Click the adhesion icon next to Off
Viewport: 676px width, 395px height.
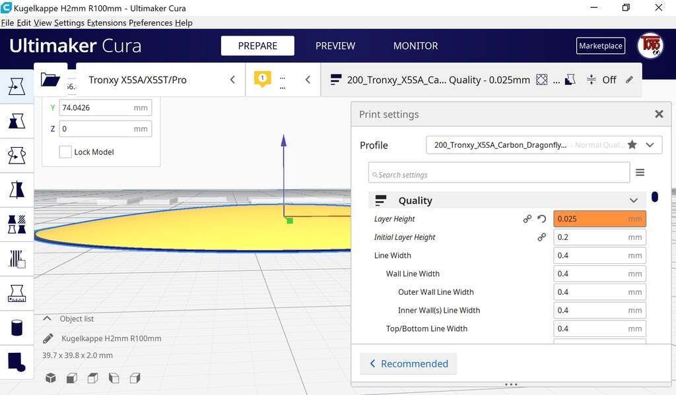click(x=591, y=80)
